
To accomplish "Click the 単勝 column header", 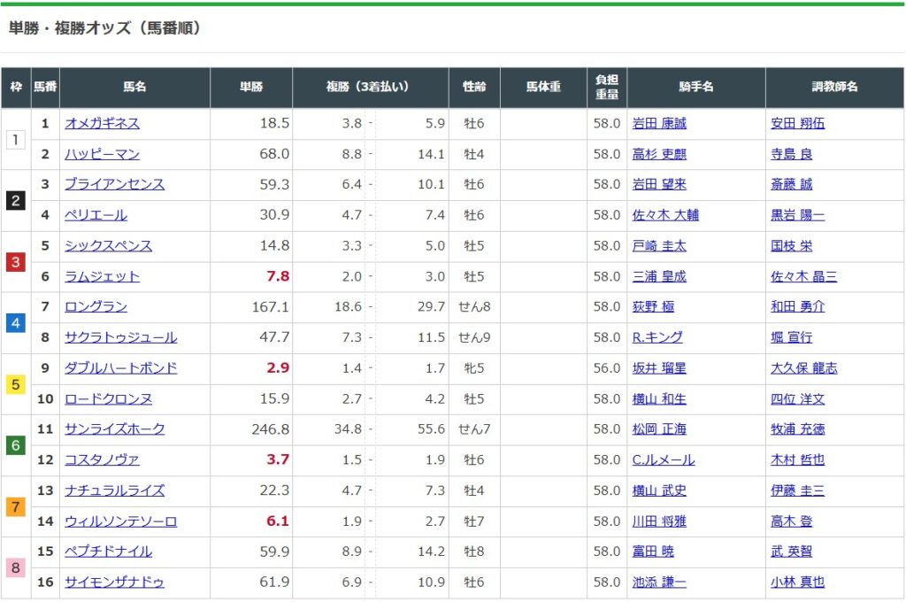I will (x=251, y=88).
